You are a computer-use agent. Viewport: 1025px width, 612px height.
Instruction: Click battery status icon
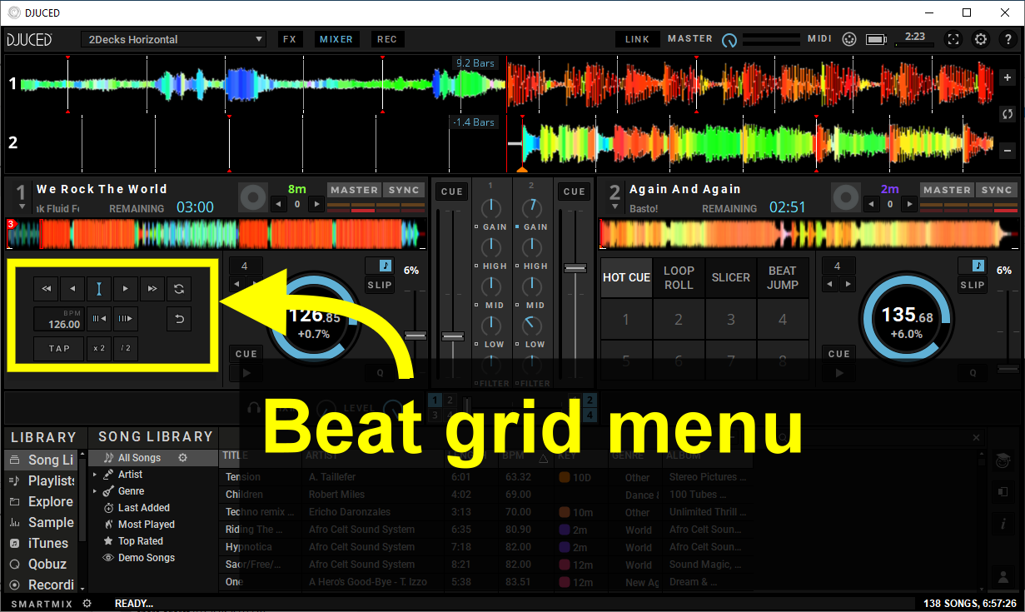(x=875, y=39)
